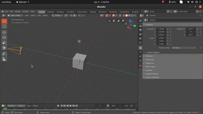Play the animation
Viewport: 203px width, 114px height.
coord(70,106)
